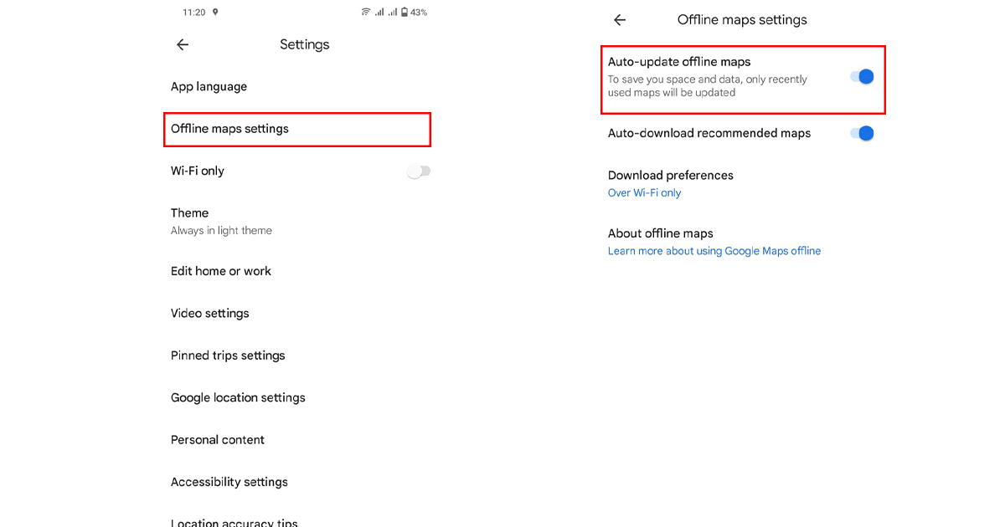The height and width of the screenshot is (527, 1005).
Task: Open Theme setting
Action: click(x=190, y=213)
